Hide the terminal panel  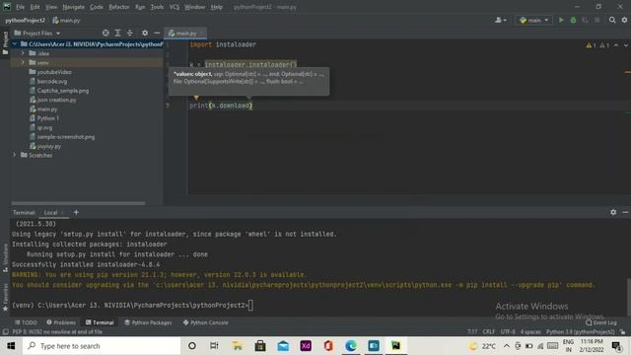[x=625, y=212]
